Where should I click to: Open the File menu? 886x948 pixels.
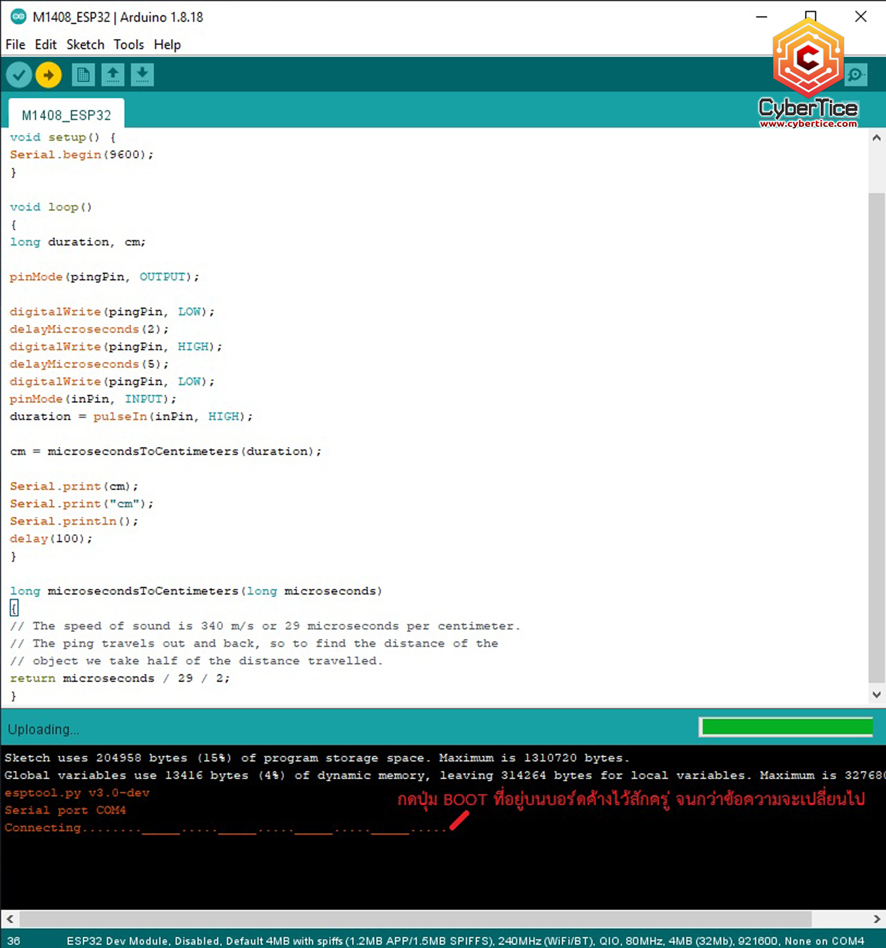15,45
